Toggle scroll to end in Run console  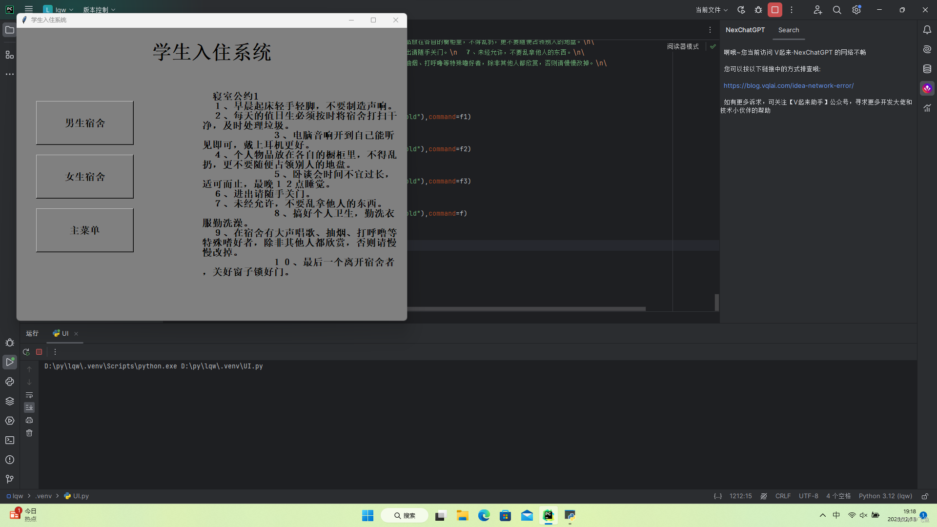(29, 407)
